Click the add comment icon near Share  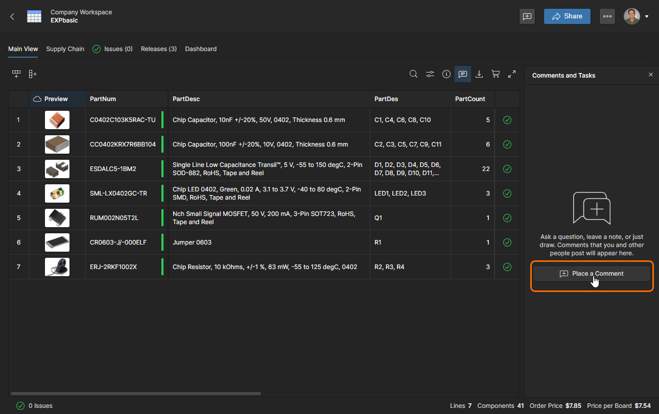click(527, 16)
